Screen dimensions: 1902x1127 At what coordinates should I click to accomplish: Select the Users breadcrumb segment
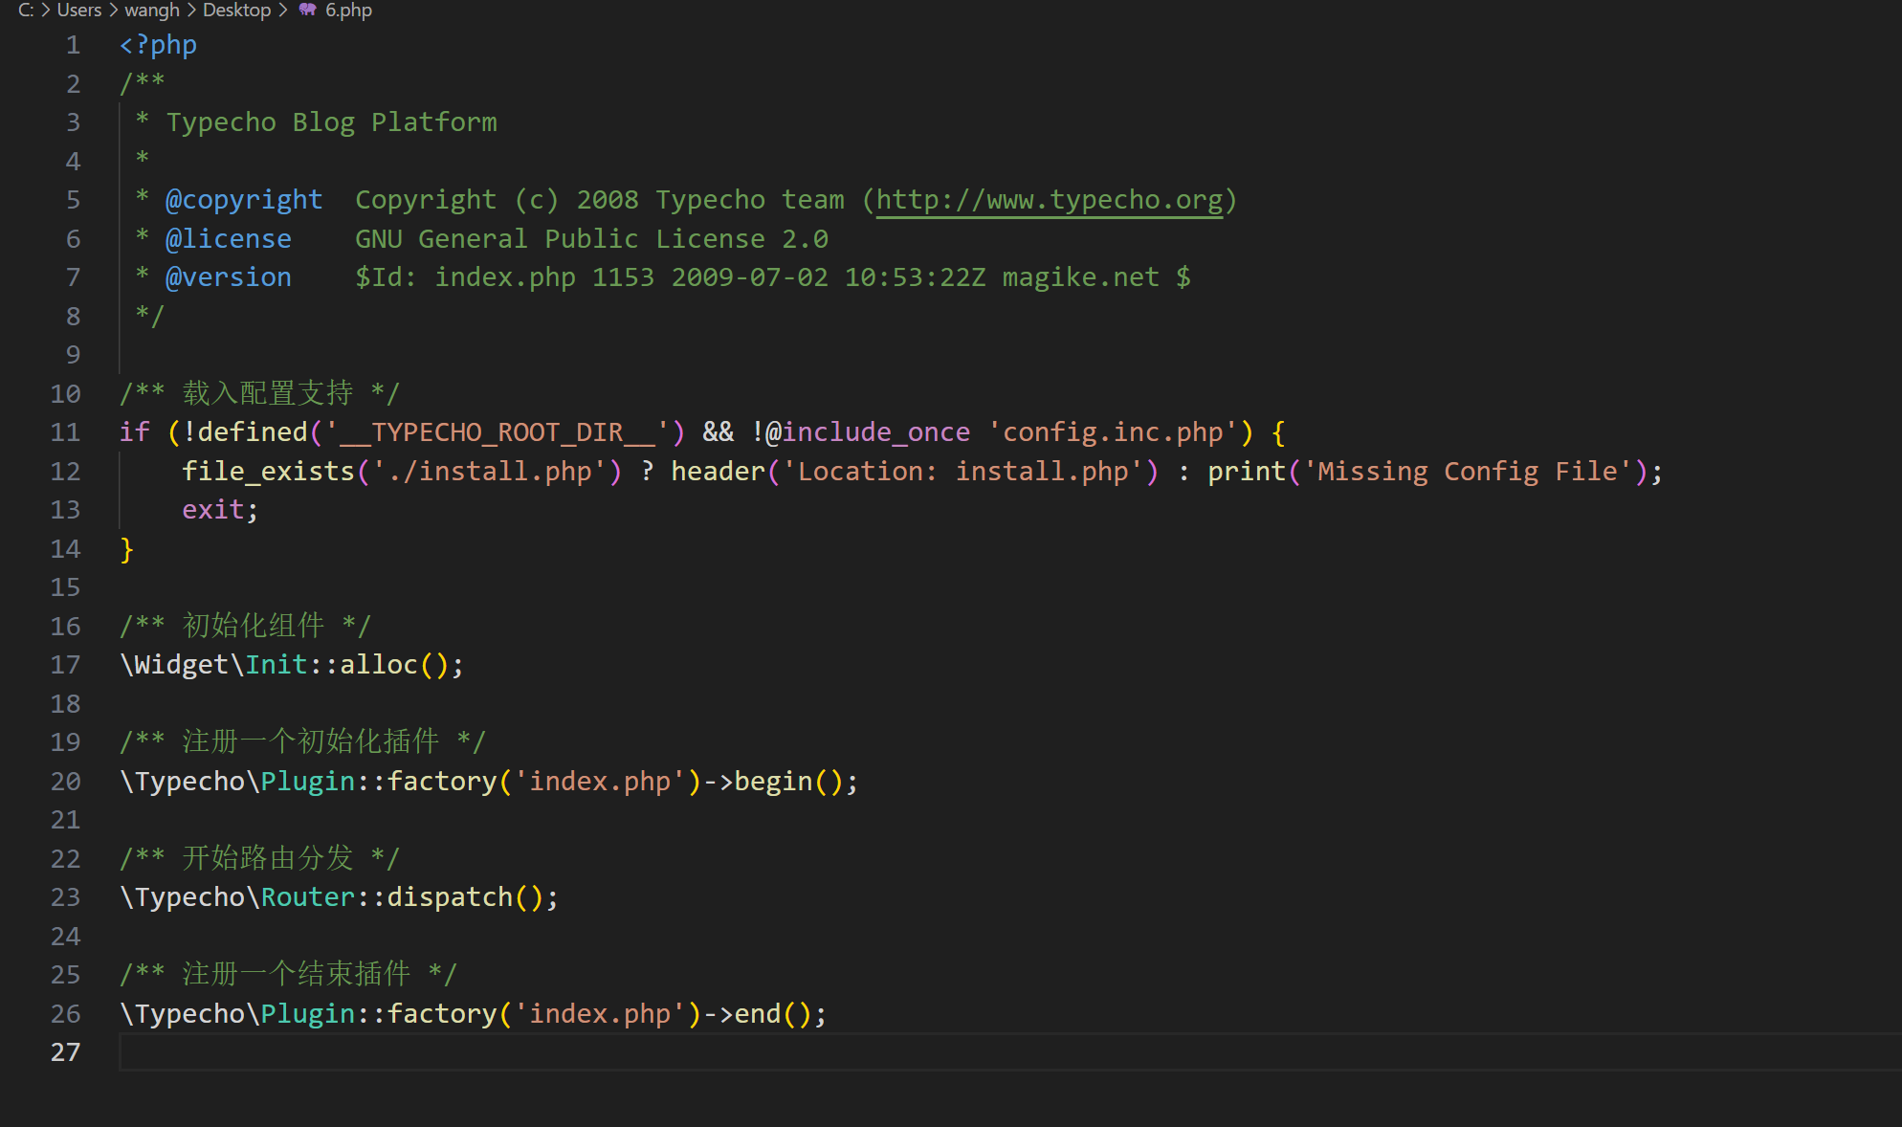pos(78,10)
